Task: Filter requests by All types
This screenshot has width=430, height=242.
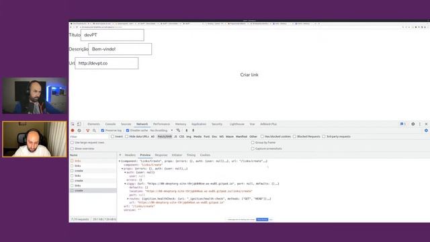Action: pyautogui.click(x=153, y=136)
